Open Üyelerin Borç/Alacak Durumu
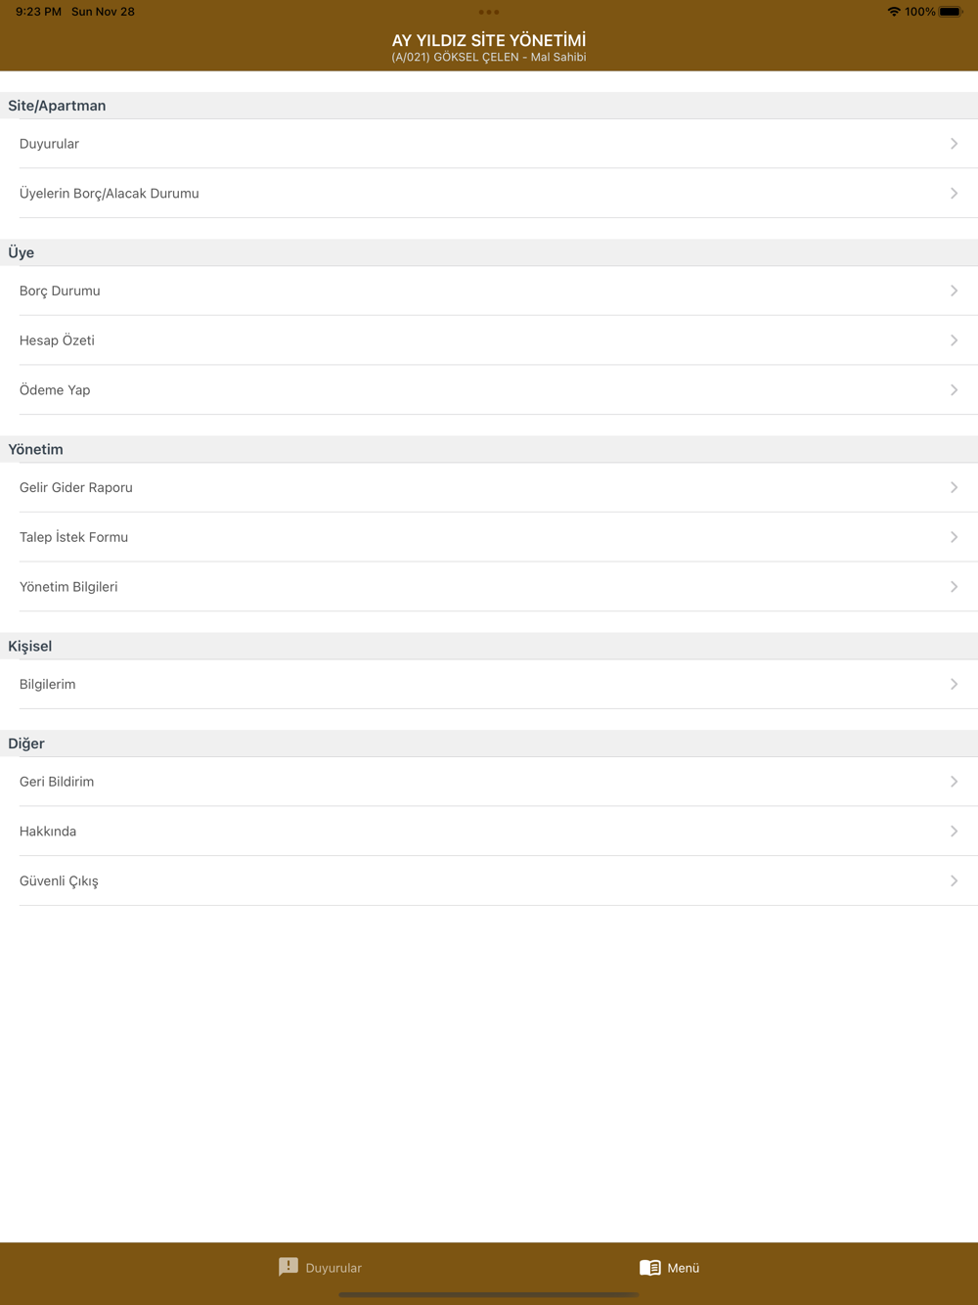The height and width of the screenshot is (1305, 978). (x=489, y=194)
